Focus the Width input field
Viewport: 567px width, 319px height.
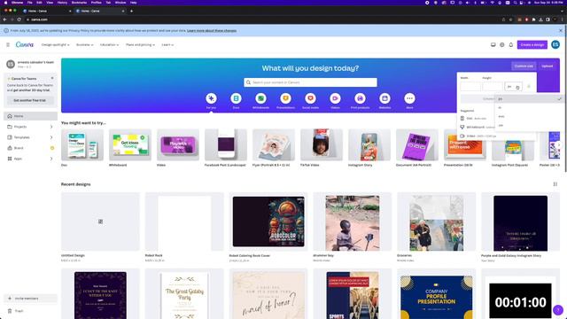click(x=470, y=87)
